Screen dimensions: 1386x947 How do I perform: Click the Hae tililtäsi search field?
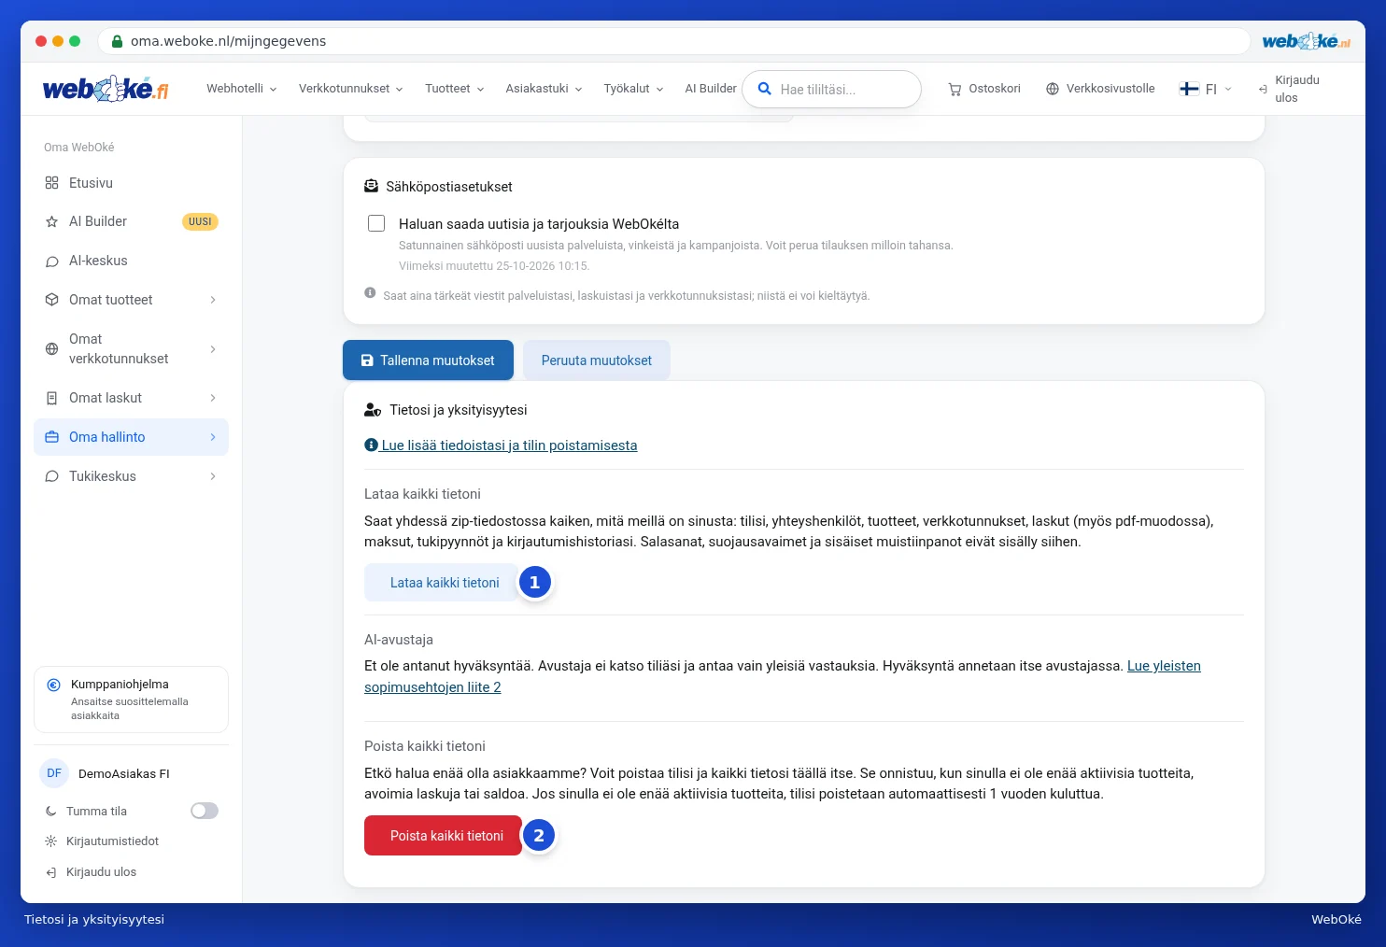(831, 90)
